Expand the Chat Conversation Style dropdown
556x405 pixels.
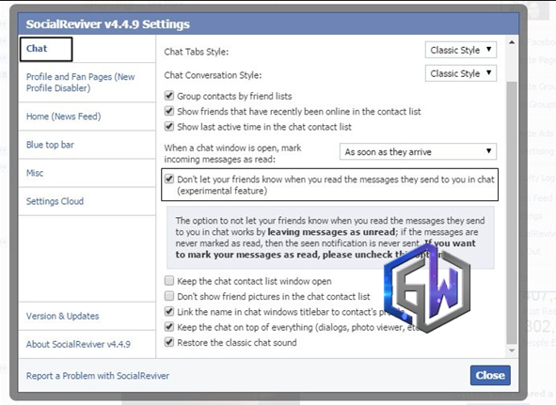tap(461, 73)
